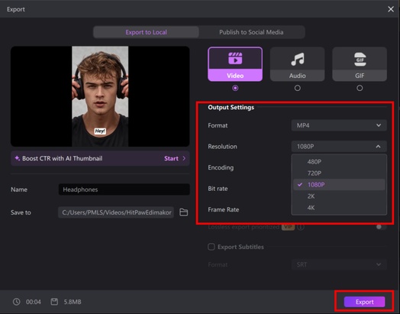Viewport: 400px width, 314px height.
Task: Select 2K resolution option
Action: (339, 196)
